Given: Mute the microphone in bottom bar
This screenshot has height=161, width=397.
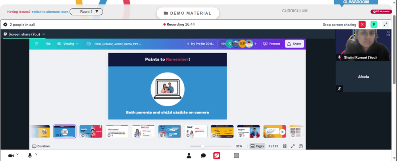Looking at the screenshot, I should pos(30,156).
